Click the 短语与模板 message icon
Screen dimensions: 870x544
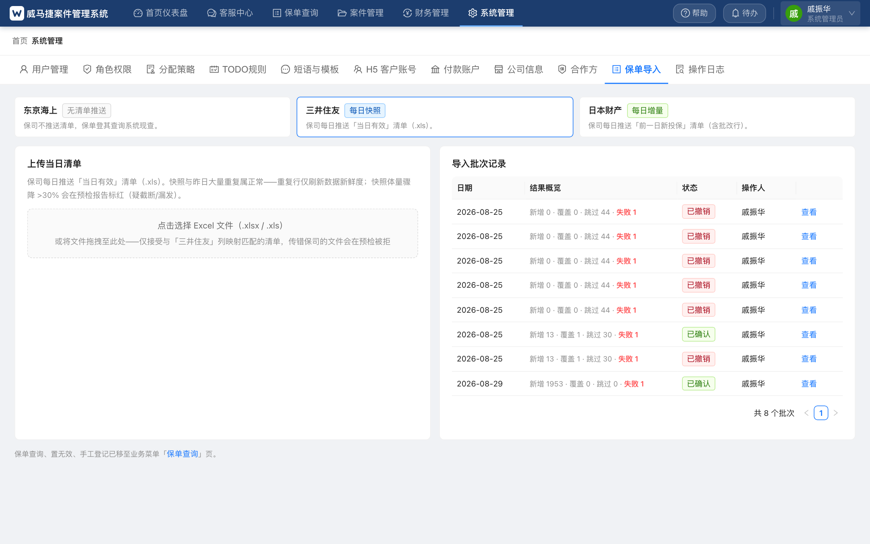pos(285,69)
